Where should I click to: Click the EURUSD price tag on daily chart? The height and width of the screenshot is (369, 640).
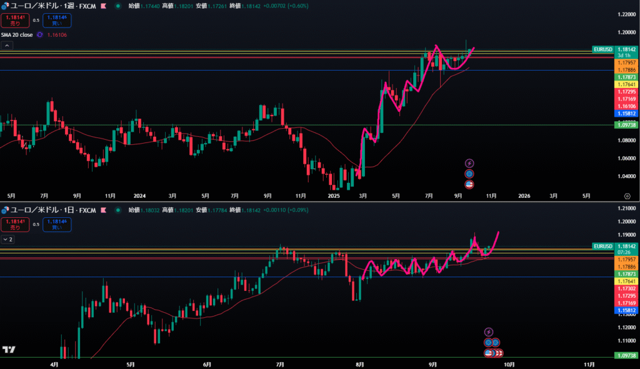click(603, 247)
